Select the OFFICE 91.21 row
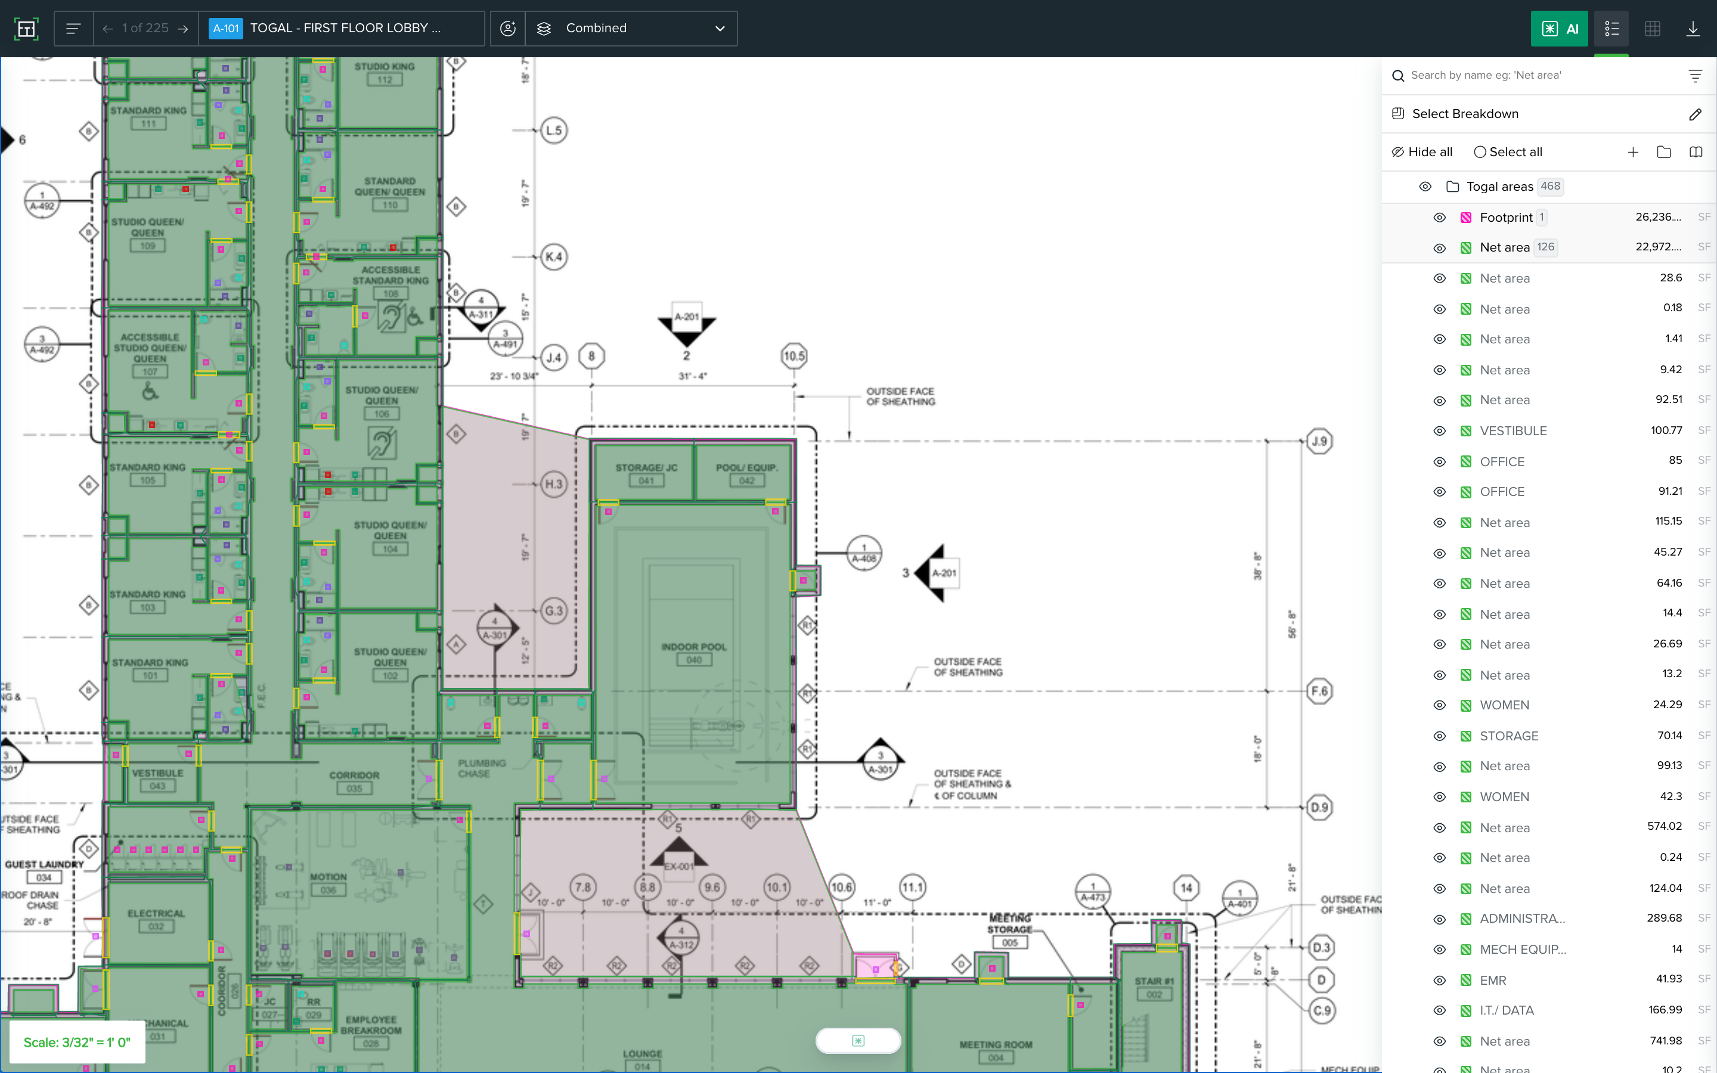The image size is (1717, 1073). click(x=1548, y=492)
